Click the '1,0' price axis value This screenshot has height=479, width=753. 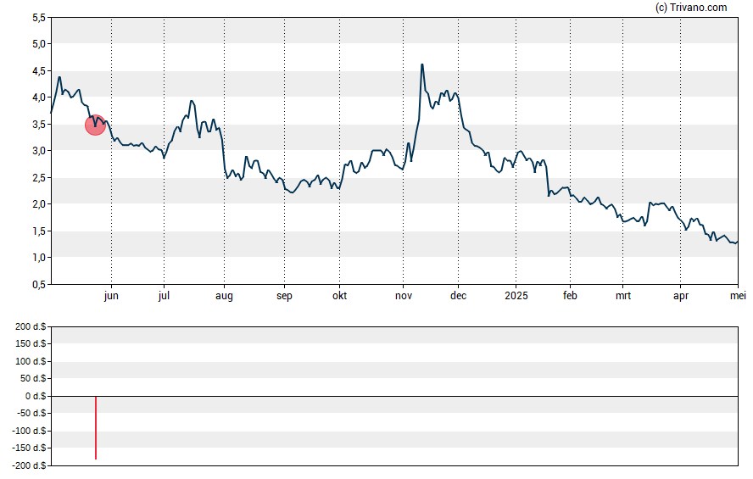pos(39,258)
